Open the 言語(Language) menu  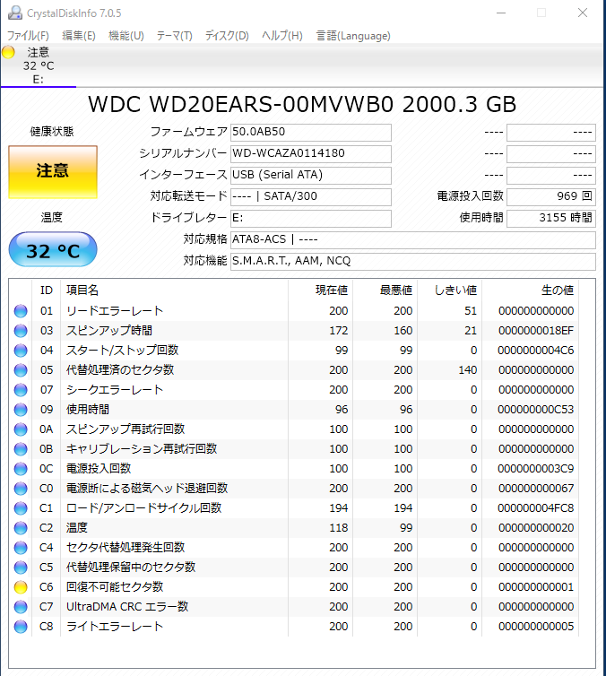coord(353,35)
